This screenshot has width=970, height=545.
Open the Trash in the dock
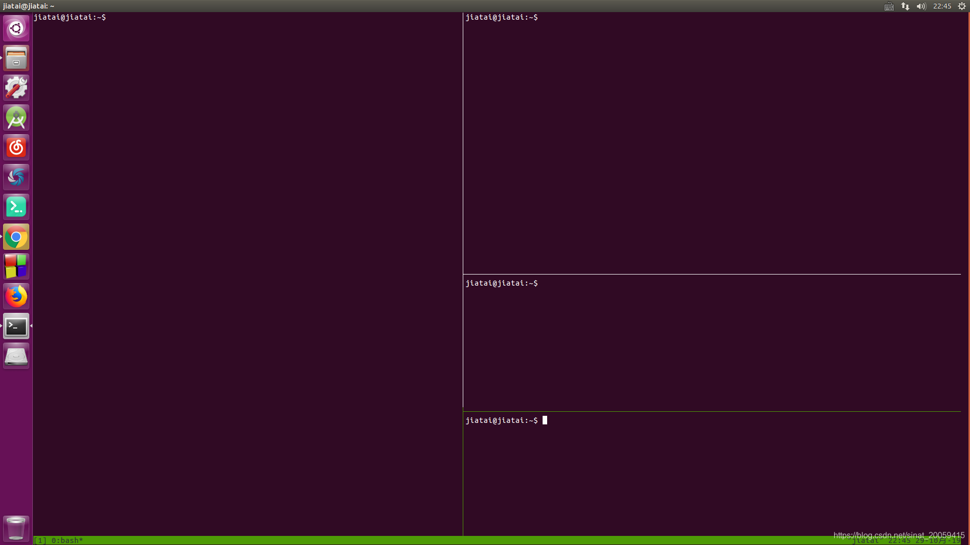click(x=16, y=528)
